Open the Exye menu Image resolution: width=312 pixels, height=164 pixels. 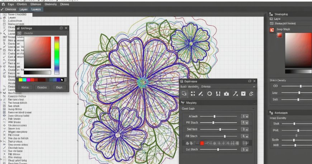11,4
